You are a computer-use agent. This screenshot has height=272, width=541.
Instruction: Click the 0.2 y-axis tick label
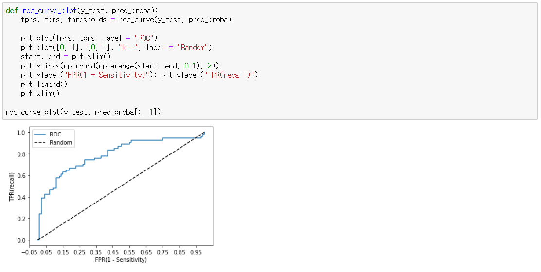pyautogui.click(x=21, y=219)
